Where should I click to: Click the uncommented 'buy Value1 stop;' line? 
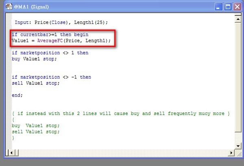tap(34, 59)
